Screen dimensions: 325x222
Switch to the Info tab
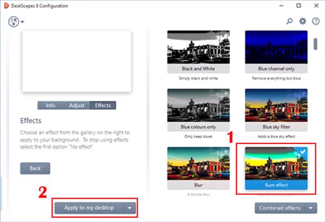coord(50,106)
